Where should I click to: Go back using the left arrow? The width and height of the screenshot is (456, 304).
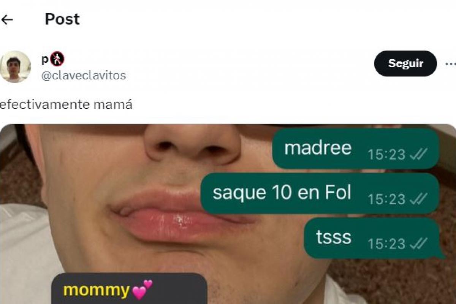(x=7, y=20)
